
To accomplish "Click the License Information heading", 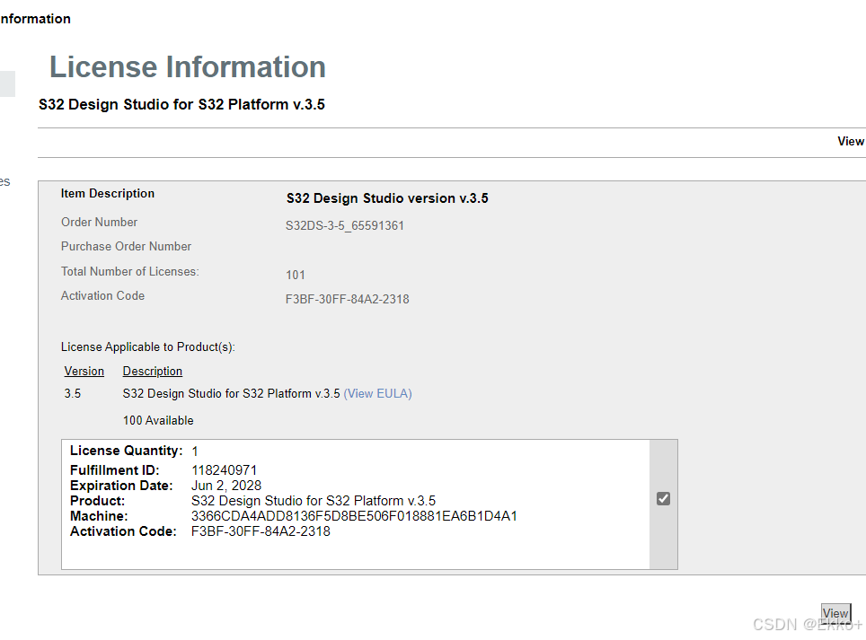I will point(188,66).
